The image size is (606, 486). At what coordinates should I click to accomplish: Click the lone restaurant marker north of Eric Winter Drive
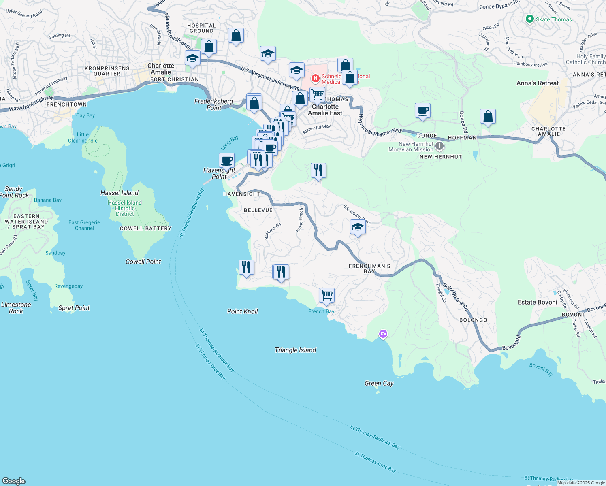pyautogui.click(x=318, y=171)
